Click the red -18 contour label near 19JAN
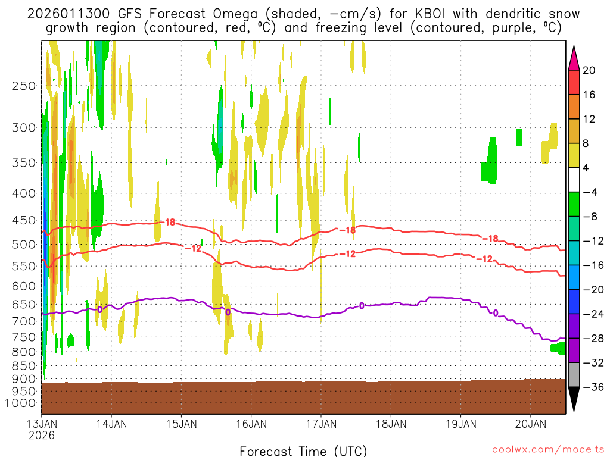Viewport: 610px width, 457px height. [x=490, y=239]
